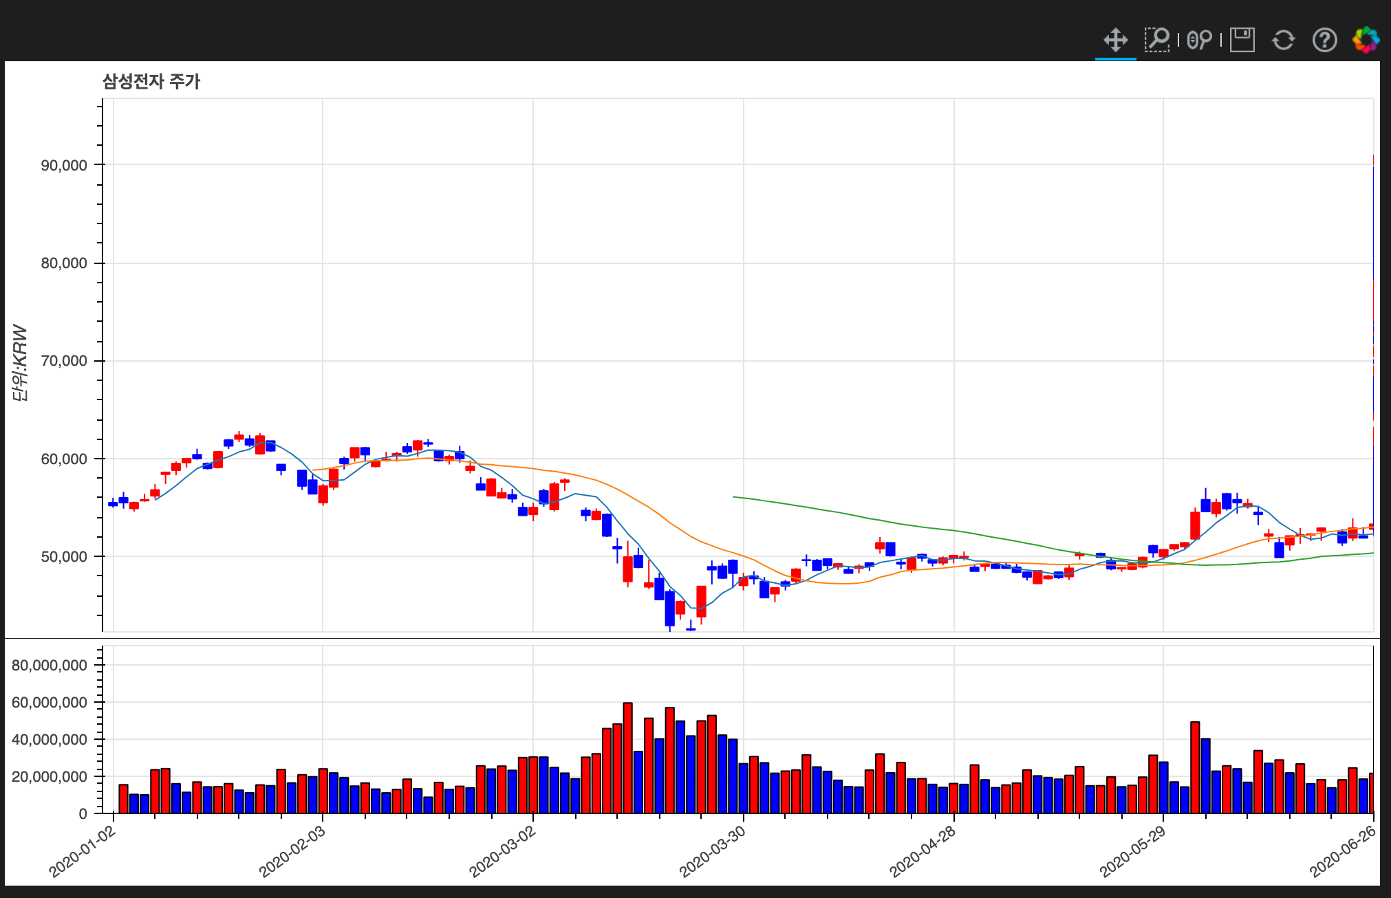Click the 삼성전자 주가 chart title
Viewport: 1391px width, 898px height.
[151, 81]
